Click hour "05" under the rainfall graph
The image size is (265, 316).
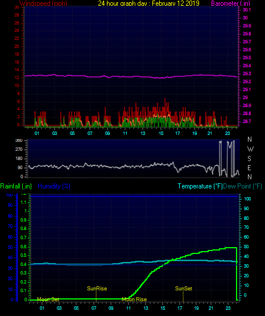[x=76, y=308]
